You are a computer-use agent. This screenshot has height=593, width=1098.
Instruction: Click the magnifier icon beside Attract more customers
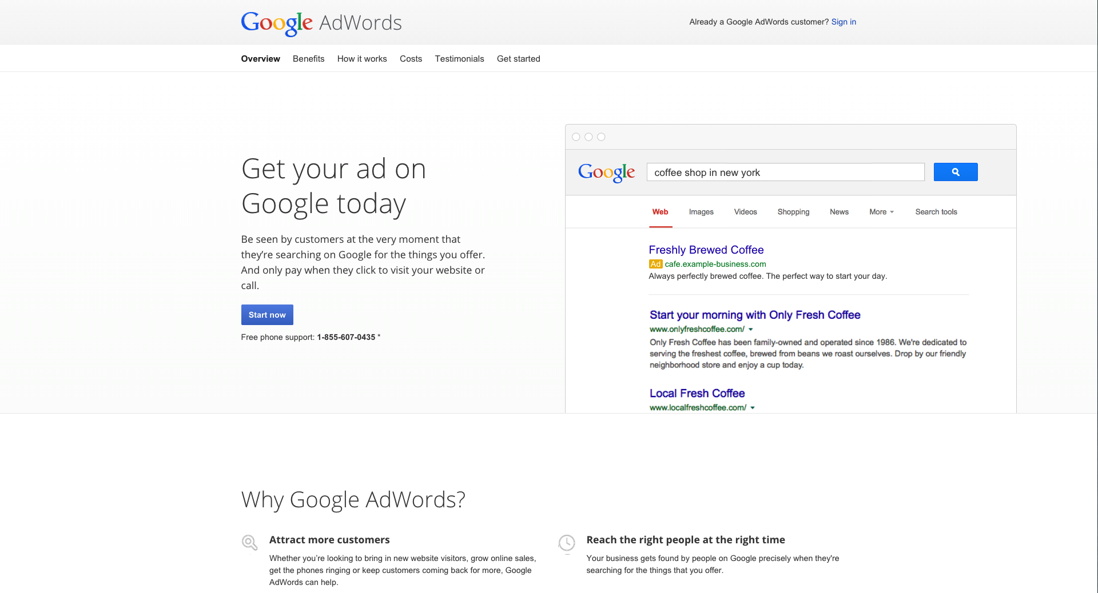pyautogui.click(x=249, y=542)
